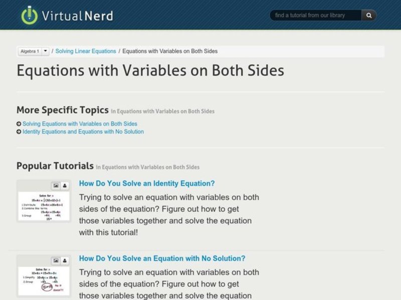Screen dimensions: 401x300
Task: Click the image icon on the No Solution tutorial
Action: (x=55, y=259)
